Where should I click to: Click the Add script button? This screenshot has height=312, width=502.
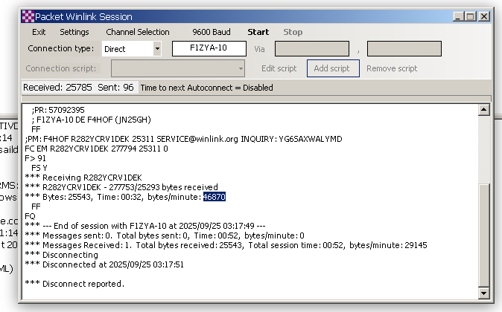[333, 68]
